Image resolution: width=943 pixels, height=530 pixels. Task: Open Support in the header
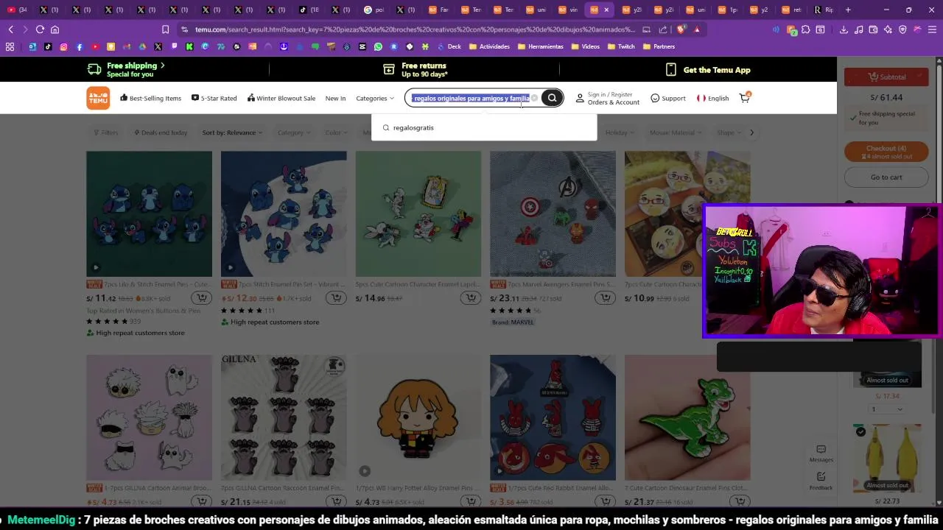pyautogui.click(x=667, y=98)
